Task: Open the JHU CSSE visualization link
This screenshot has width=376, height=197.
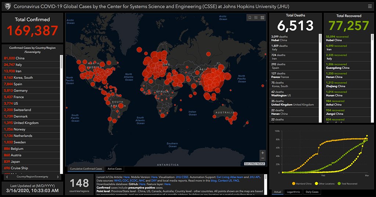Action: click(182, 177)
